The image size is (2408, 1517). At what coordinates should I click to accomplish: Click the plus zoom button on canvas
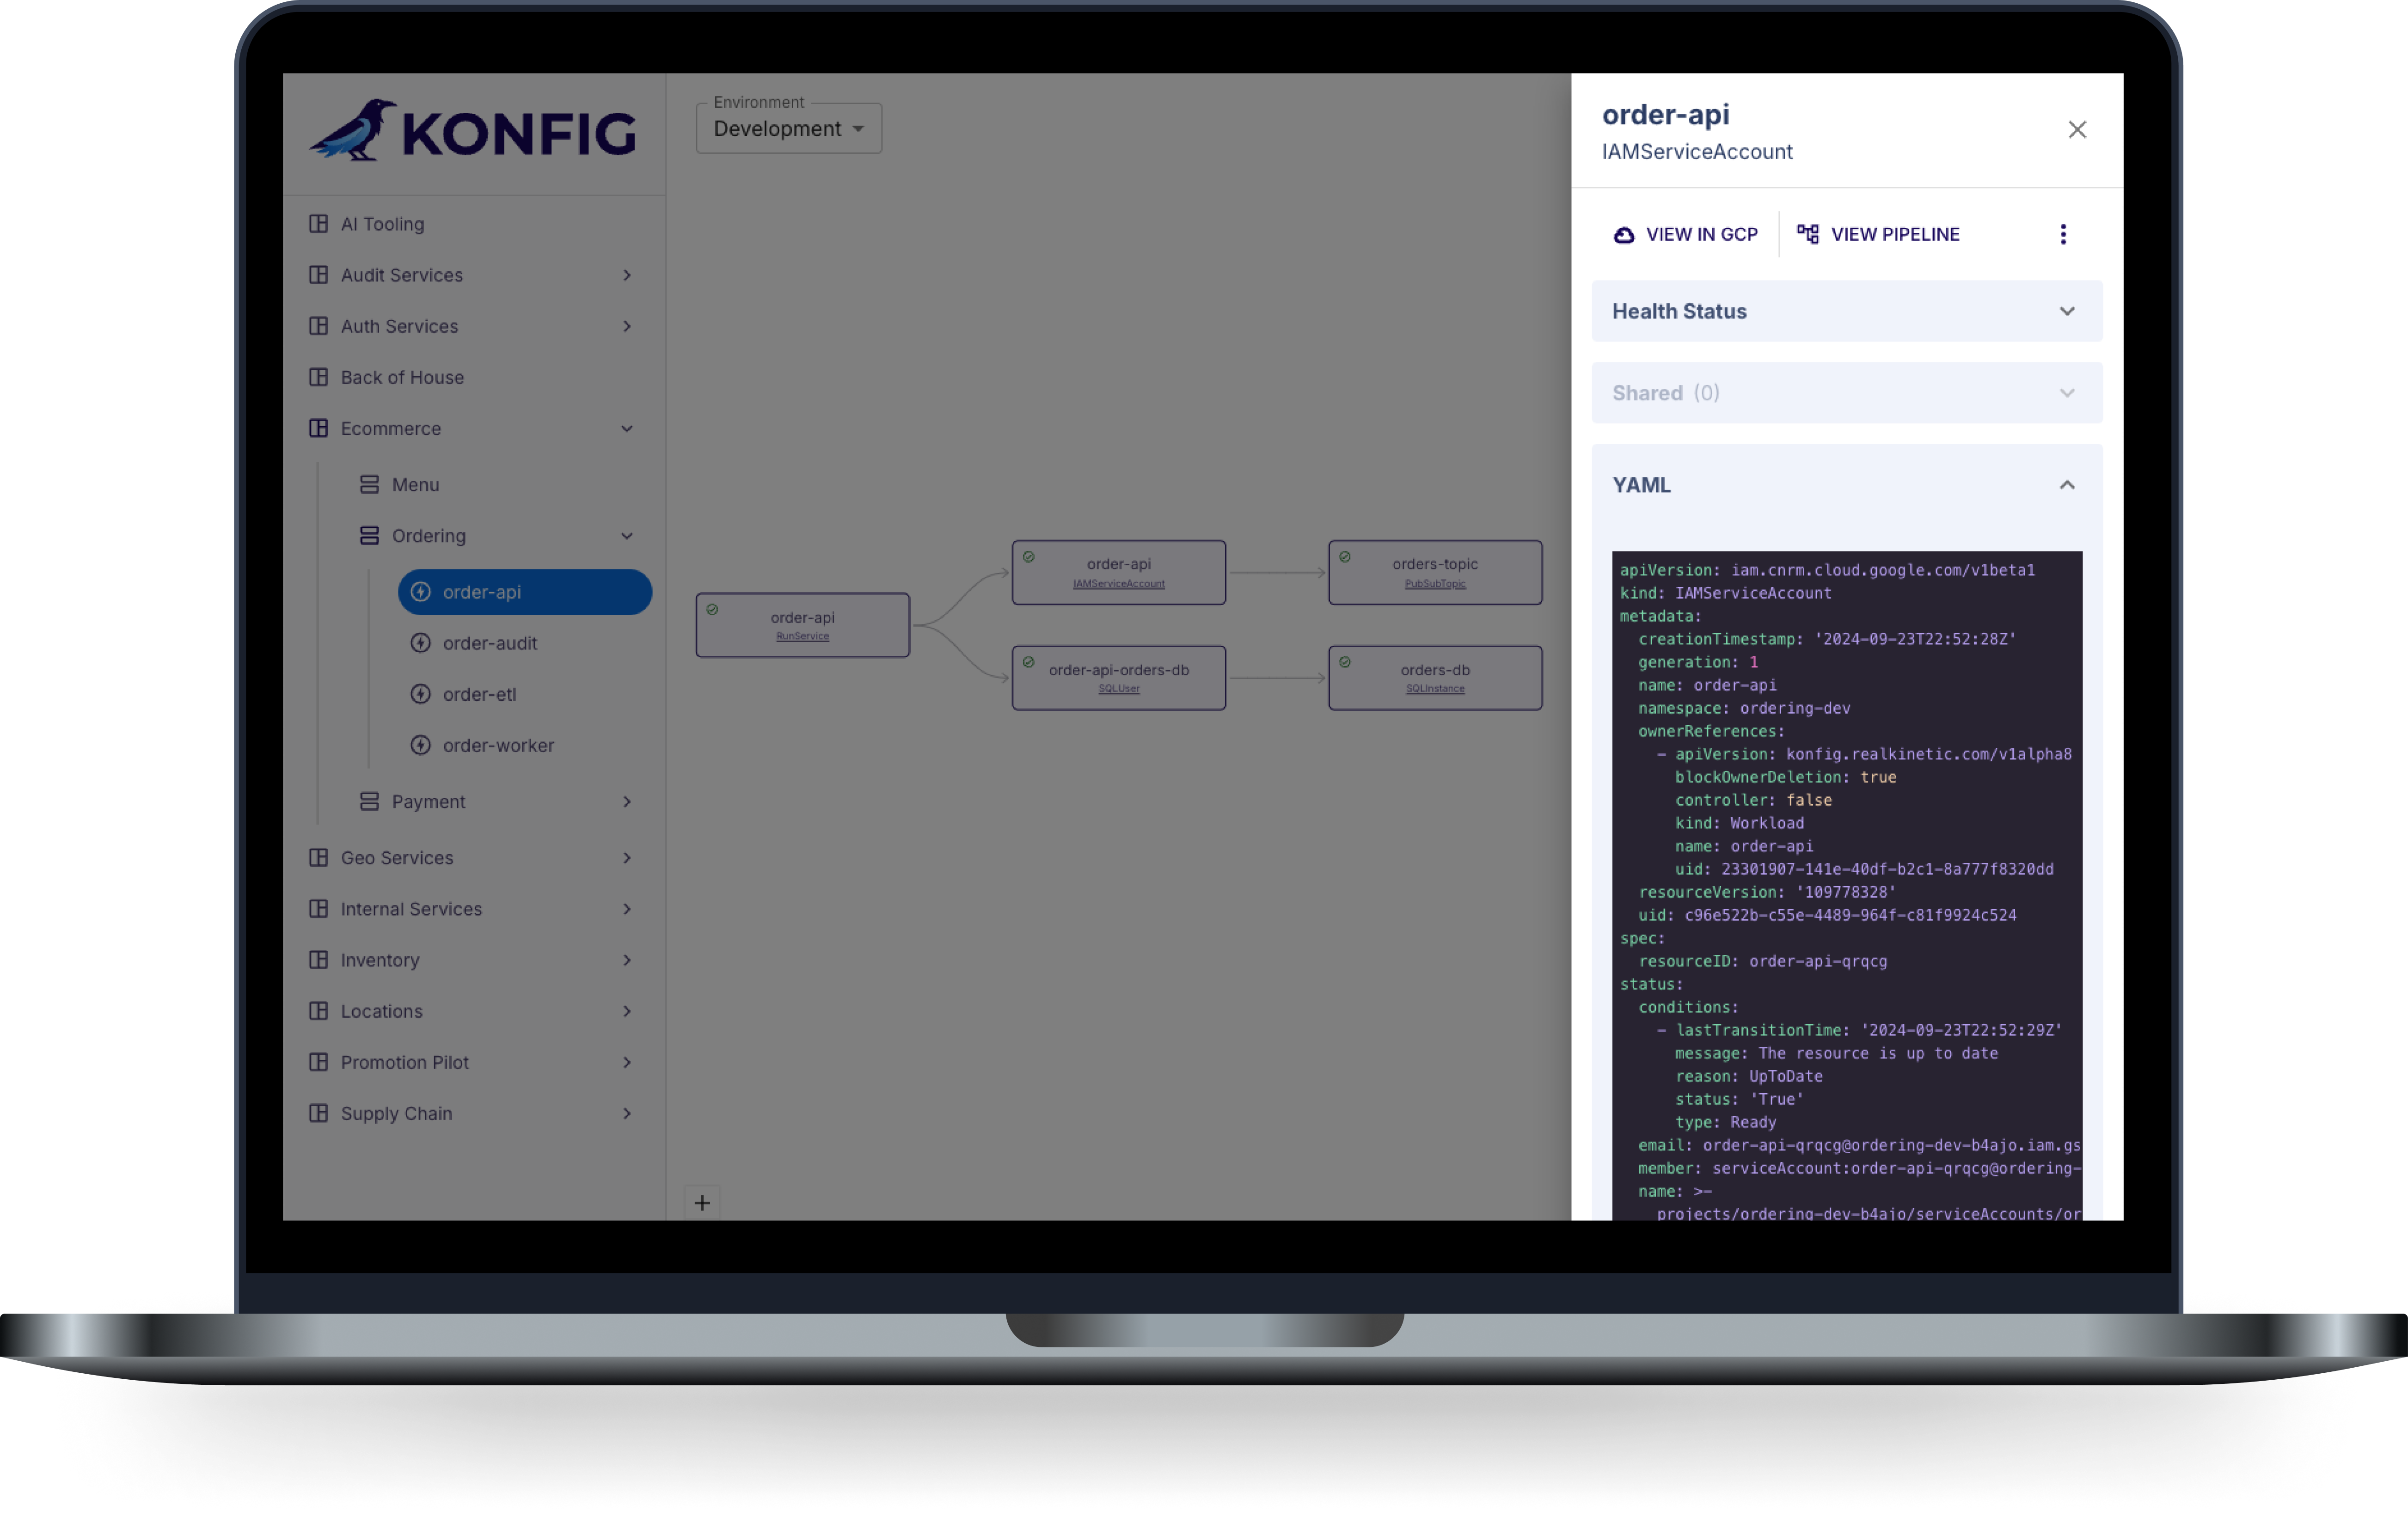tap(702, 1203)
